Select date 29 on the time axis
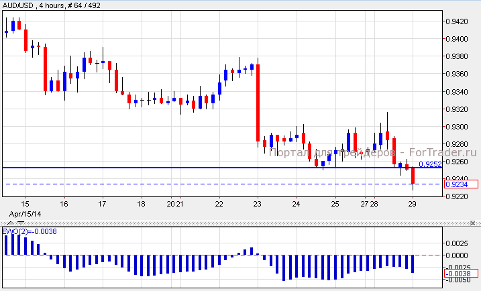 click(413, 204)
